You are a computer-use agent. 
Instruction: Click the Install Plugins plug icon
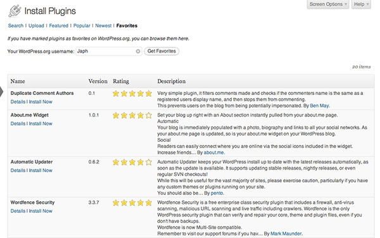15,11
